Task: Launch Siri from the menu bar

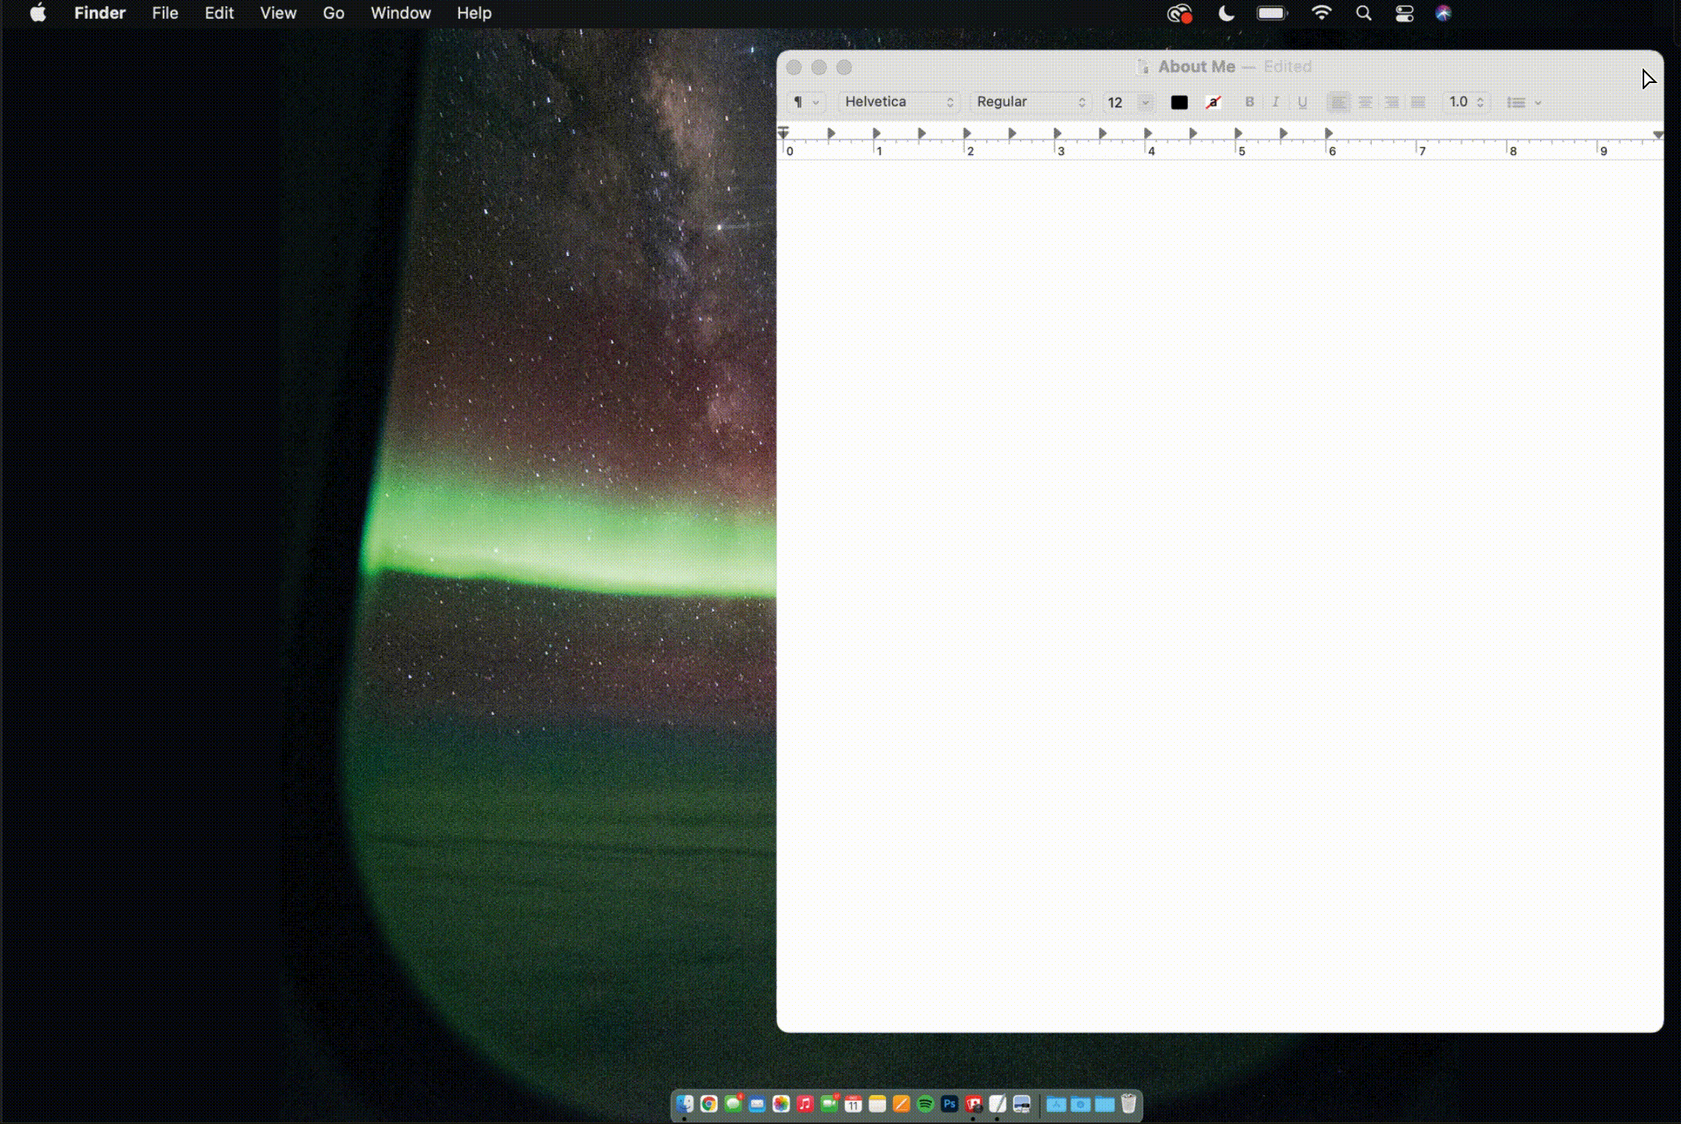Action: click(x=1444, y=13)
